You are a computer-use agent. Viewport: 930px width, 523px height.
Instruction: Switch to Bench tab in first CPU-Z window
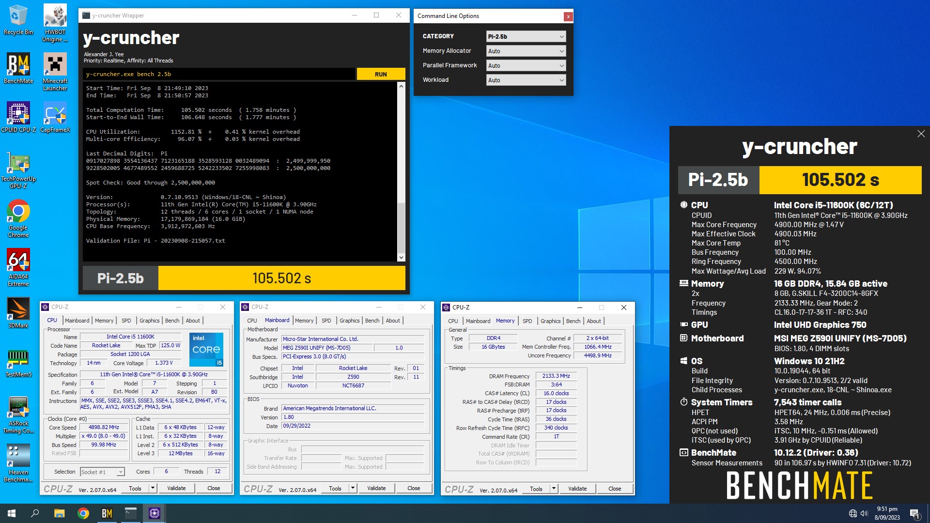pos(172,321)
